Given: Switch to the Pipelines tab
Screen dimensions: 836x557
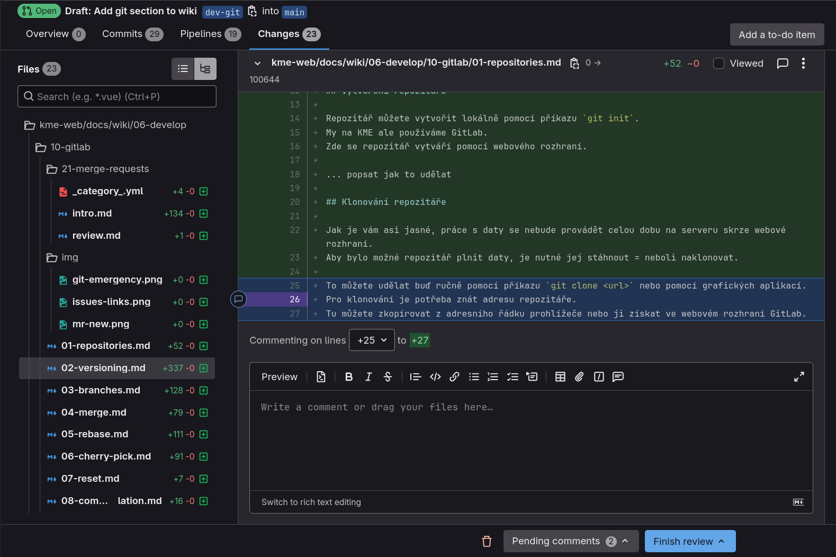Looking at the screenshot, I should coord(210,34).
